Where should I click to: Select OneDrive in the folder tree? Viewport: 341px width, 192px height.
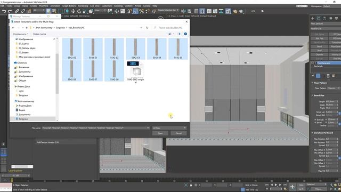point(22,63)
